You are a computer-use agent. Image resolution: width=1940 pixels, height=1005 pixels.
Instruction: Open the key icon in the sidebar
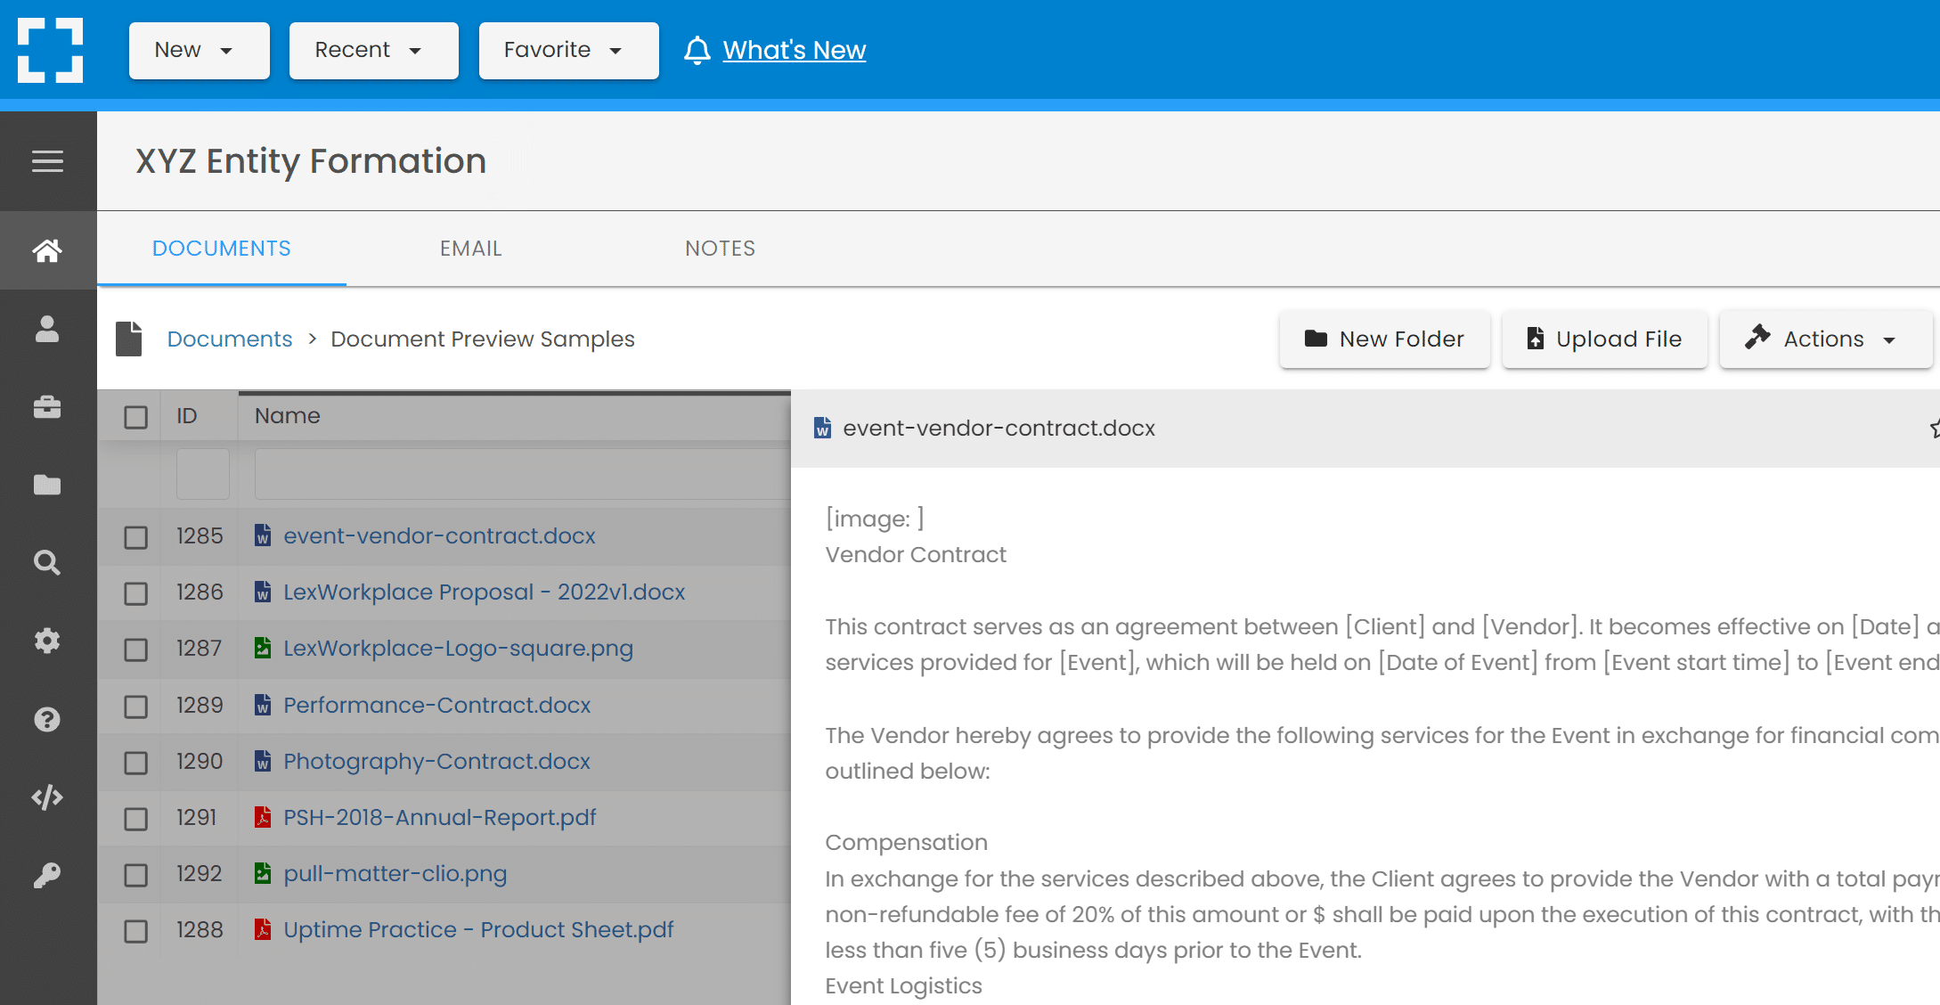[47, 875]
